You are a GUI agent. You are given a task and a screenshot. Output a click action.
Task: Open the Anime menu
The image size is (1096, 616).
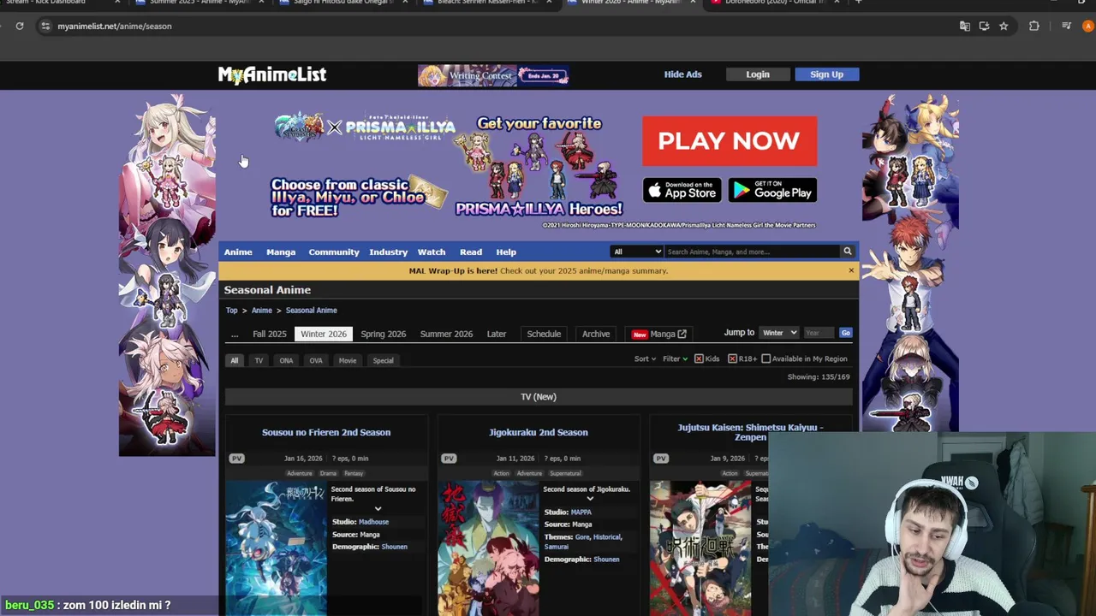click(x=238, y=252)
